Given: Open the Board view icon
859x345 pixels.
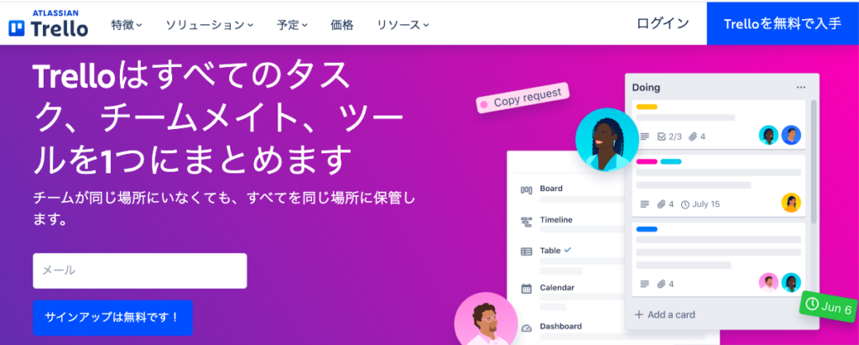Looking at the screenshot, I should [526, 190].
